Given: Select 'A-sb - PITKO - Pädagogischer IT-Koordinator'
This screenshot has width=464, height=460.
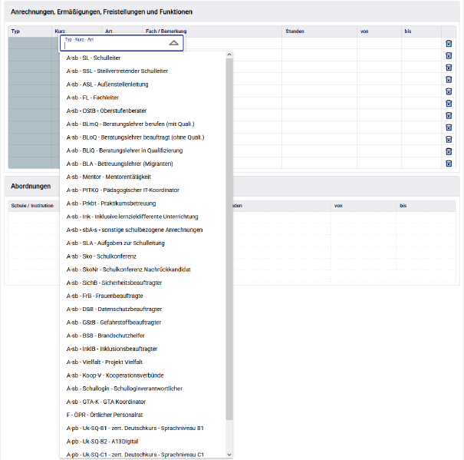Looking at the screenshot, I should [x=123, y=190].
